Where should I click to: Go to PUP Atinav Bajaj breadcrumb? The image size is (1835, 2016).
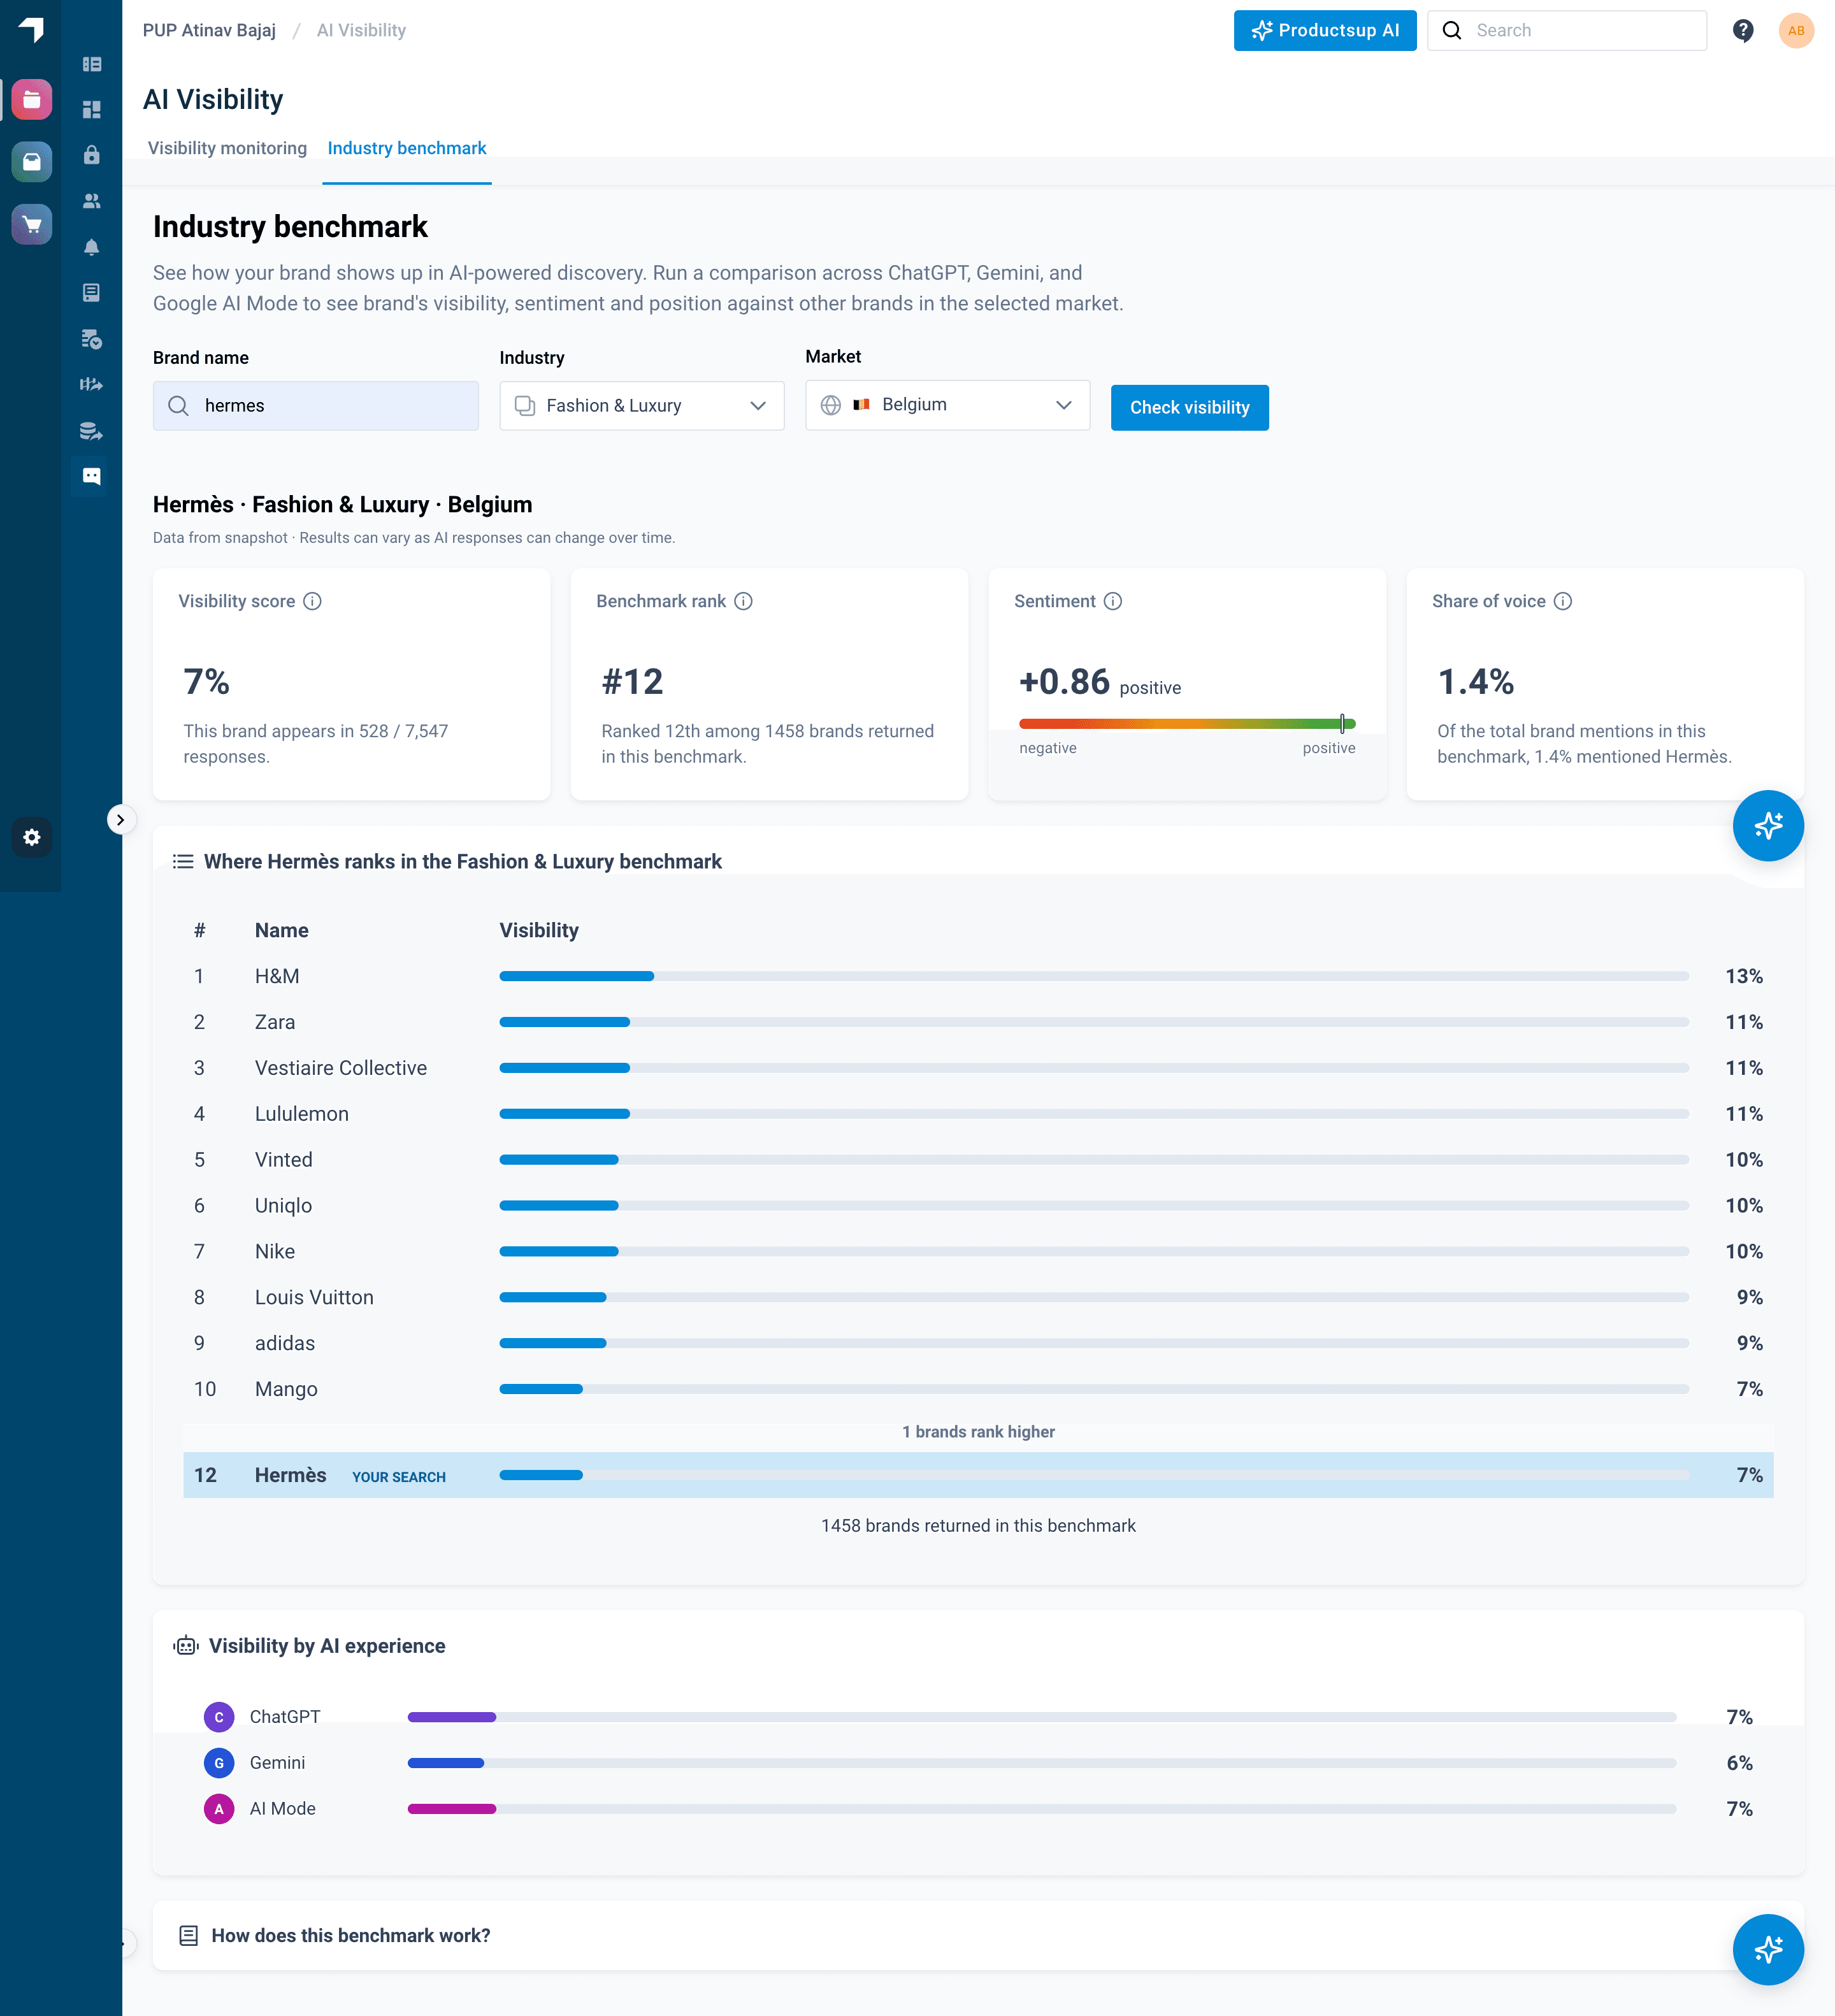[x=209, y=30]
